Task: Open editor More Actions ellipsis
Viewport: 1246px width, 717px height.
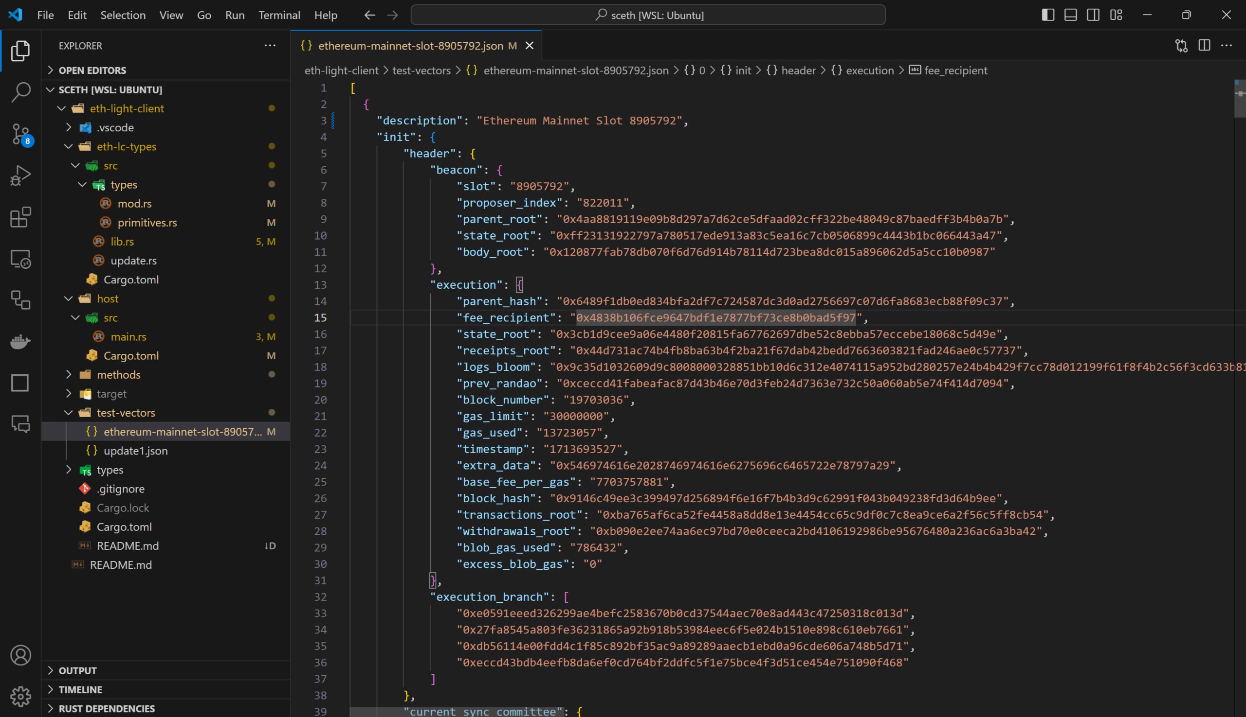Action: (1226, 45)
